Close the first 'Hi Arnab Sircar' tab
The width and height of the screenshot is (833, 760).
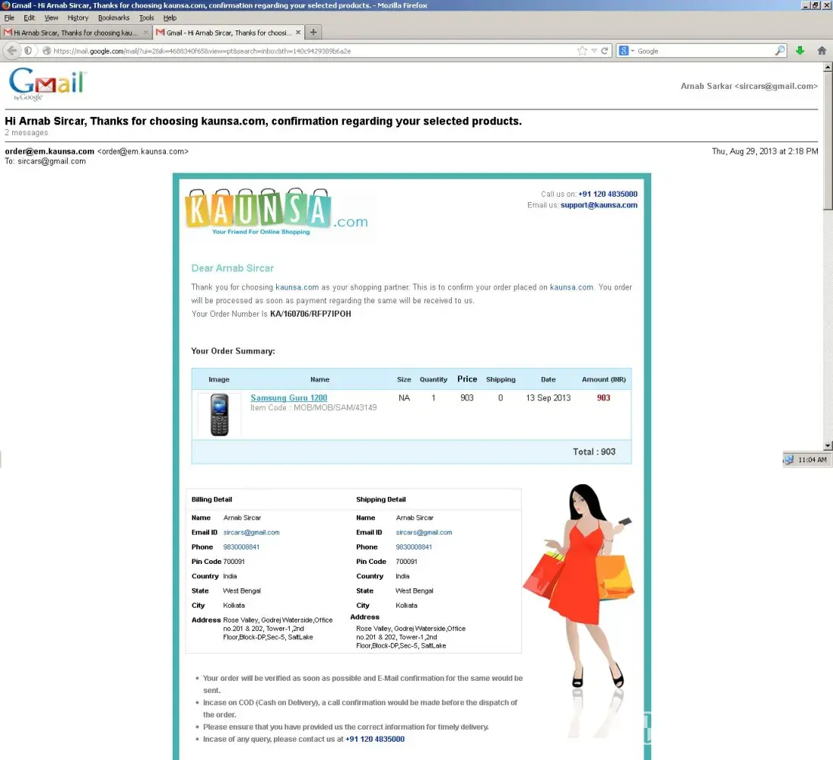145,33
